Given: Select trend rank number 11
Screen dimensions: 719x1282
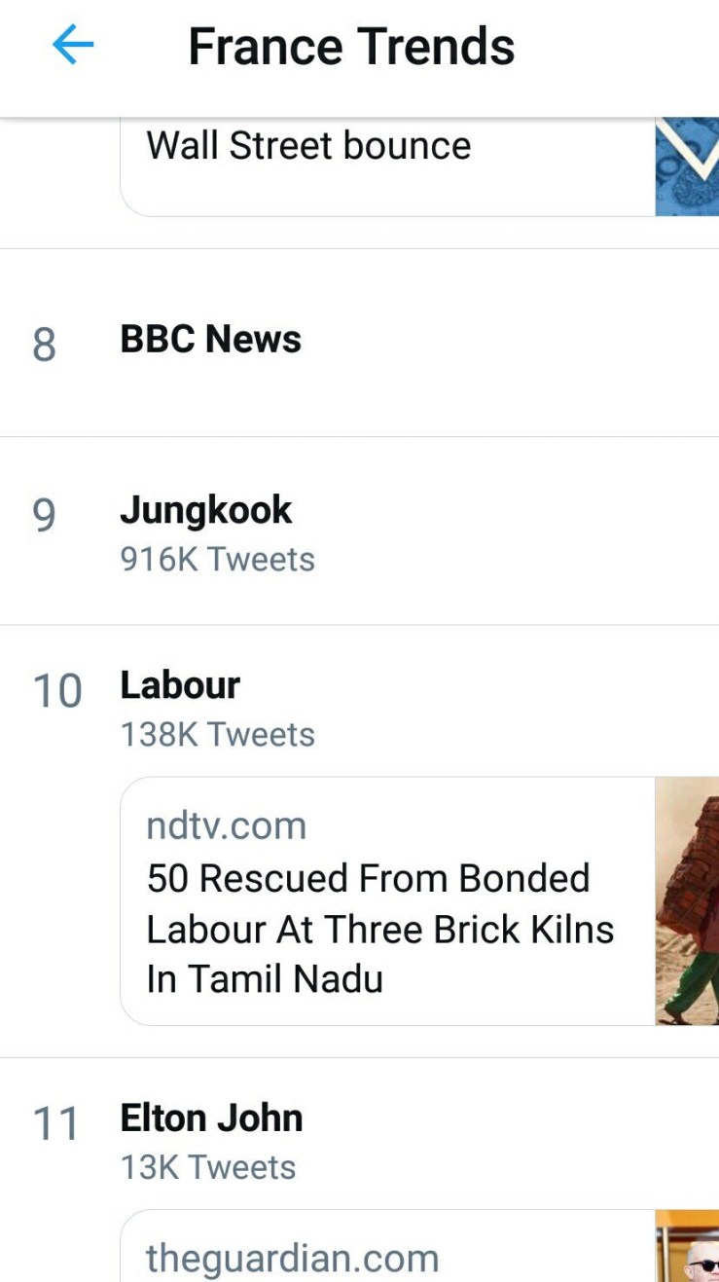Looking at the screenshot, I should pos(55,1124).
